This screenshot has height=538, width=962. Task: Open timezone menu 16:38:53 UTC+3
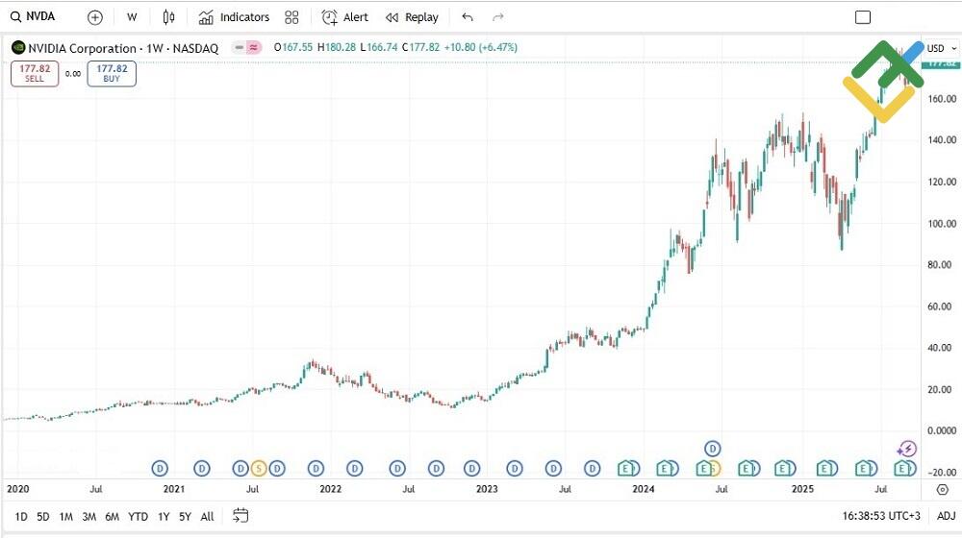click(x=881, y=516)
